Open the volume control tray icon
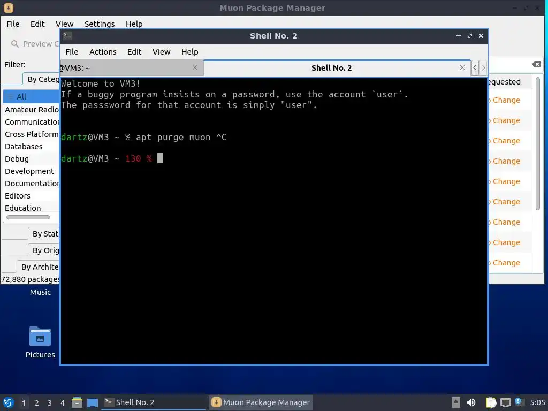Screen dimensions: 548x411 tap(471, 402)
